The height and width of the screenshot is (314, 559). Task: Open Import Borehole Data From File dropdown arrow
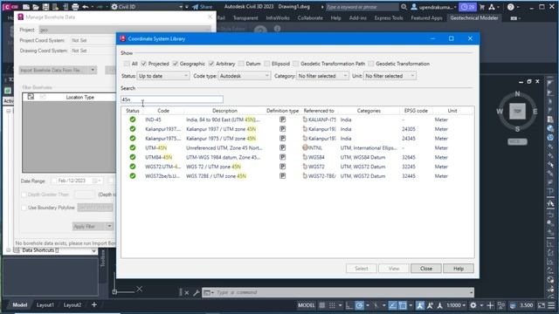pyautogui.click(x=93, y=70)
